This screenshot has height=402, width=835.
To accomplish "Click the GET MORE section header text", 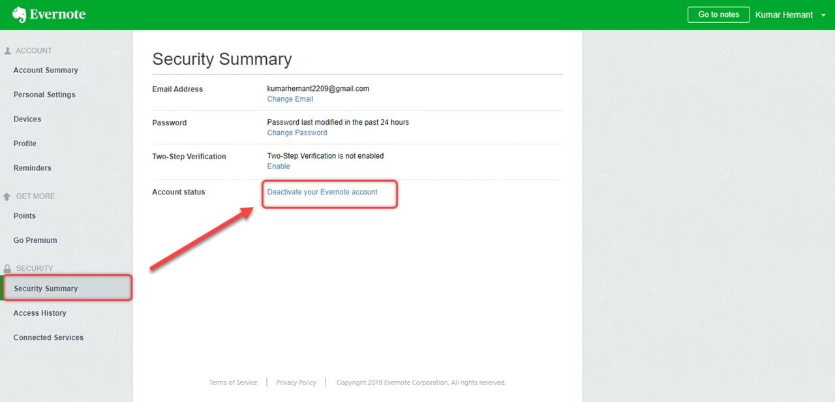I will pyautogui.click(x=35, y=196).
